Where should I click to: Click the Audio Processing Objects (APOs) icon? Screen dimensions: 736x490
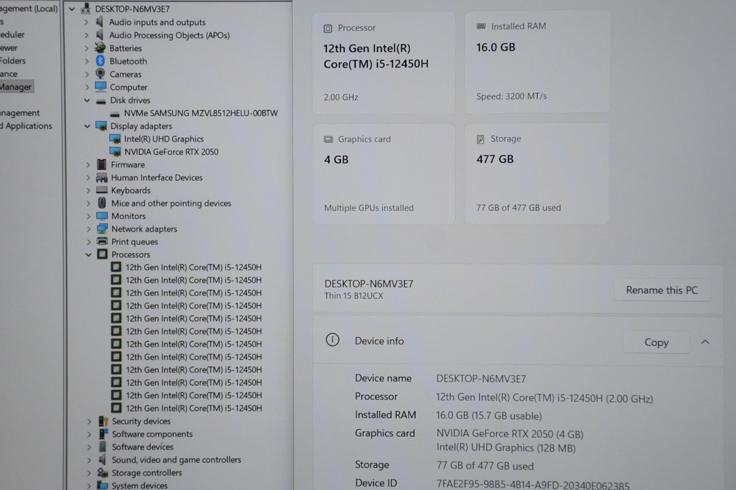coord(99,35)
